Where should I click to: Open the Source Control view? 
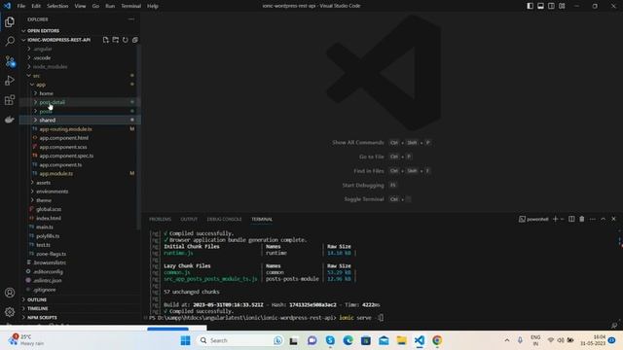point(10,61)
